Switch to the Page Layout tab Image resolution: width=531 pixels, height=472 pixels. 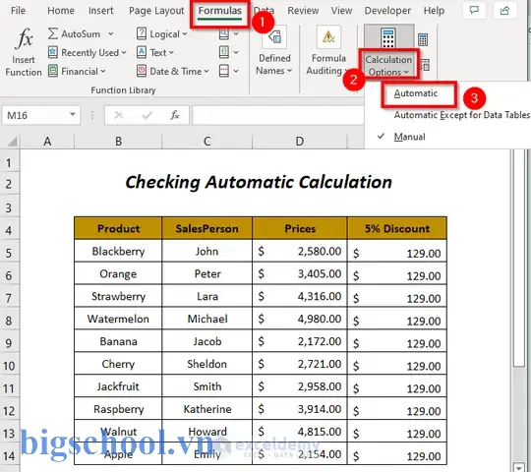click(x=156, y=11)
